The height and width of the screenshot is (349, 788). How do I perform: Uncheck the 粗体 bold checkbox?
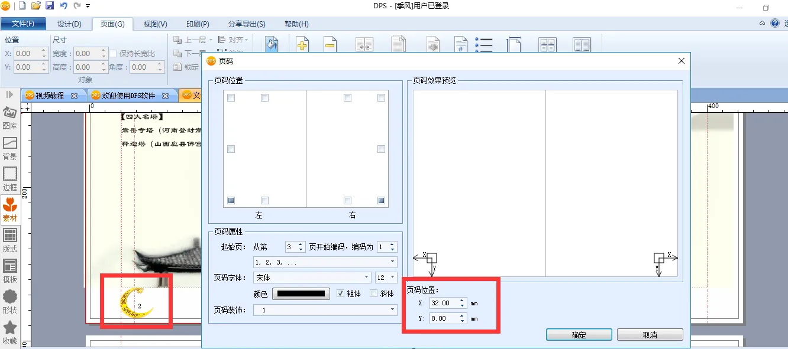click(x=340, y=293)
